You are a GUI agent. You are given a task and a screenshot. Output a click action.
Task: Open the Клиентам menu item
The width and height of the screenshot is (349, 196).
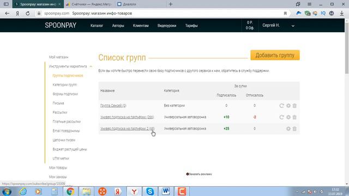click(141, 26)
